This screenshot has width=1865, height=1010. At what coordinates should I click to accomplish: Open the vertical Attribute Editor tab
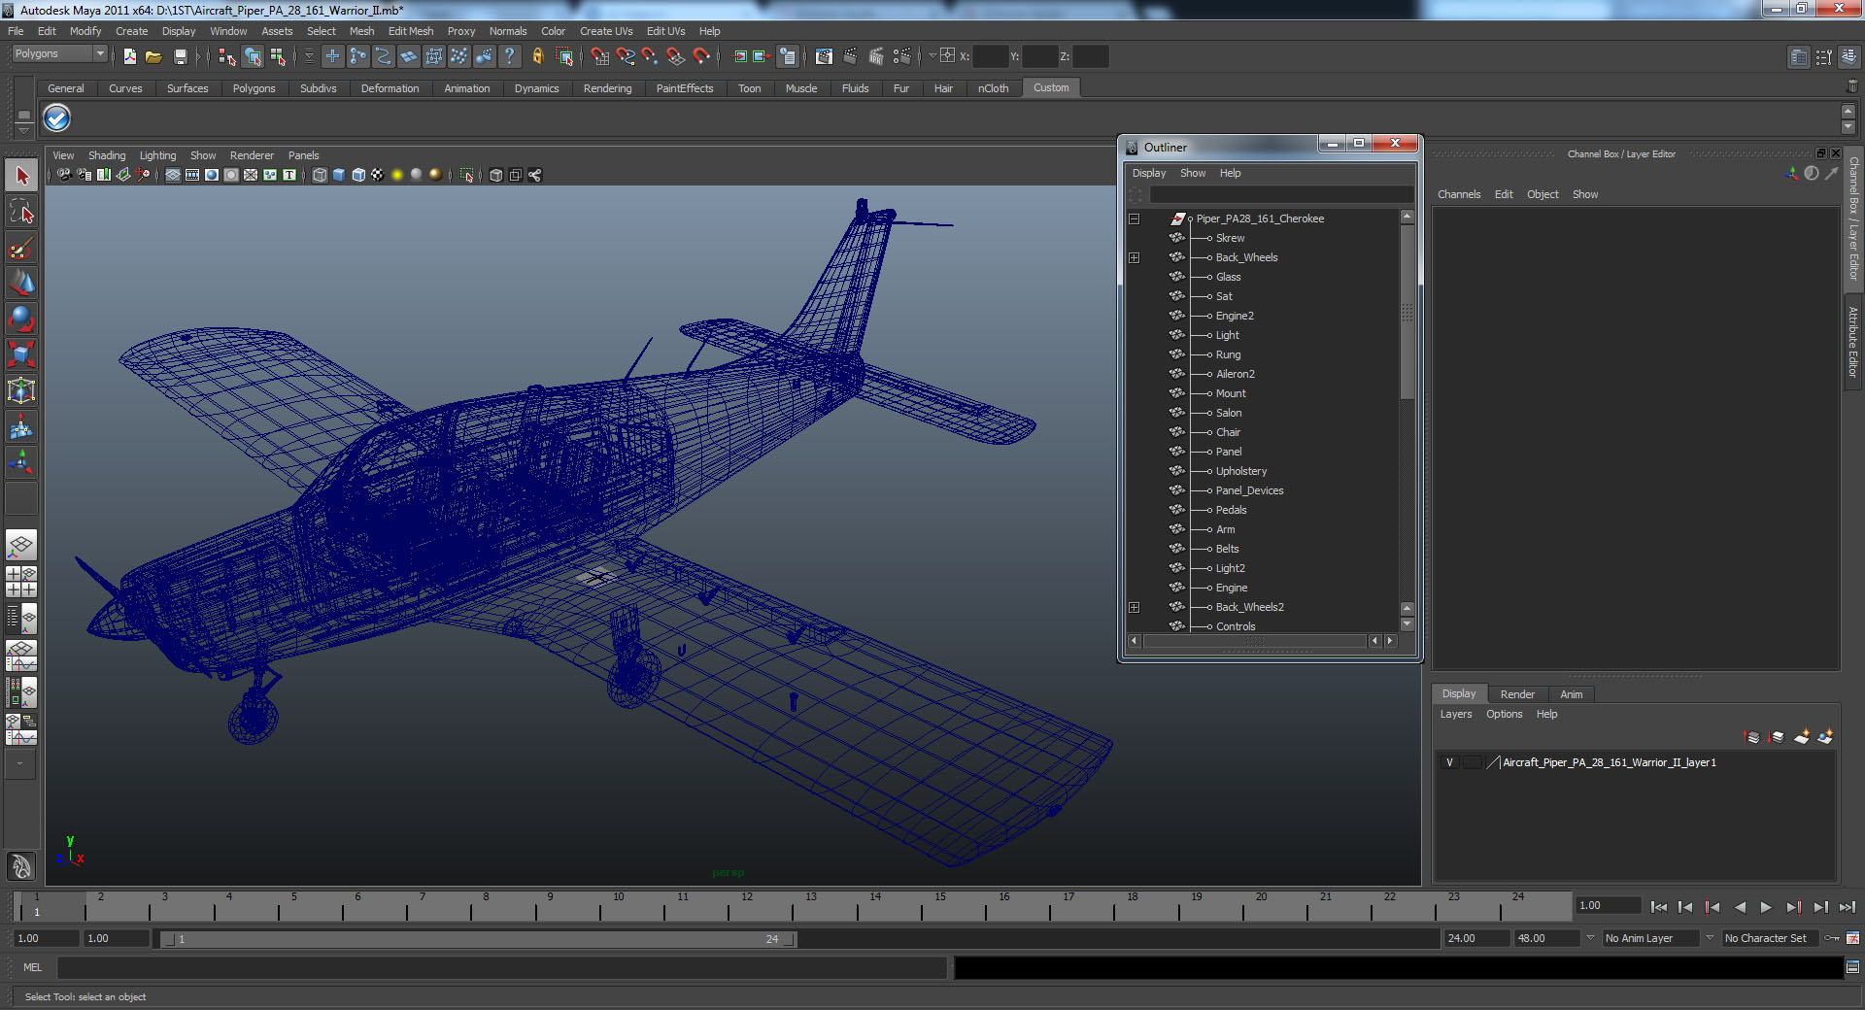tap(1853, 342)
